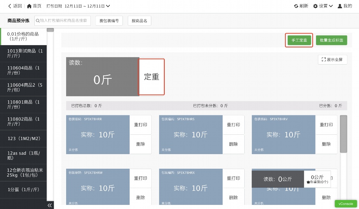Open the SP3X78HRV package card
Viewport: 359px width, 209px height.
pyautogui.click(x=284, y=134)
